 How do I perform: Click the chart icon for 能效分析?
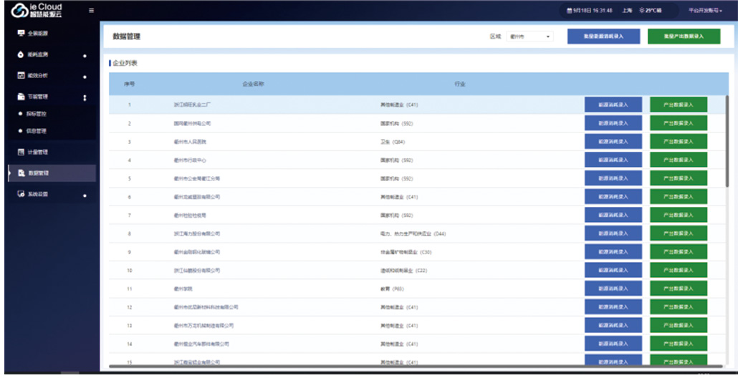(21, 75)
